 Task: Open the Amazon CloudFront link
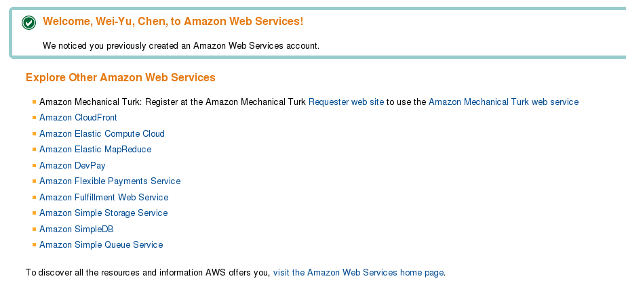[x=78, y=118]
